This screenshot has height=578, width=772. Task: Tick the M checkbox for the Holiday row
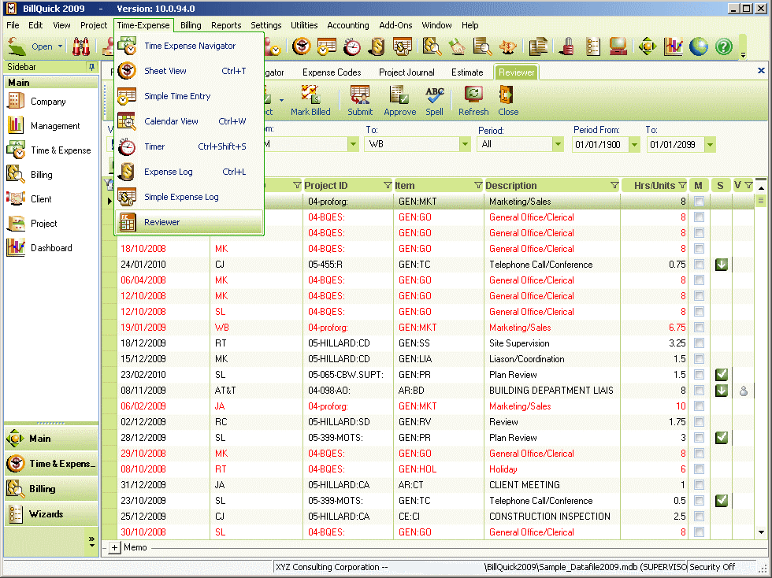pyautogui.click(x=699, y=469)
